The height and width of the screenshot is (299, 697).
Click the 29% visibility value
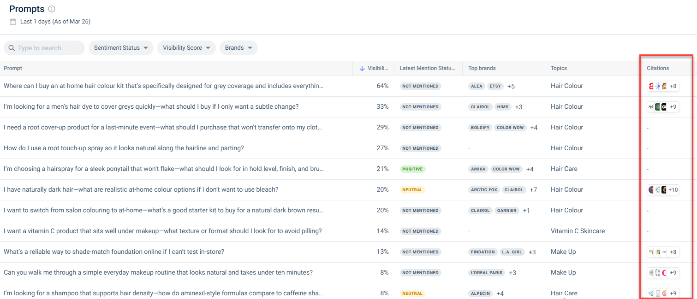tap(382, 127)
